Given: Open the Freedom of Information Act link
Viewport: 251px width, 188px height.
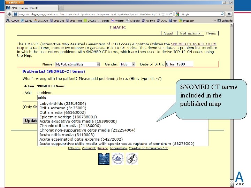Looking at the screenshot, I should (148, 148).
